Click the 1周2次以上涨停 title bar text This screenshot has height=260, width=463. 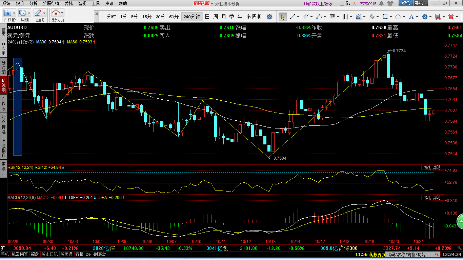[318, 4]
